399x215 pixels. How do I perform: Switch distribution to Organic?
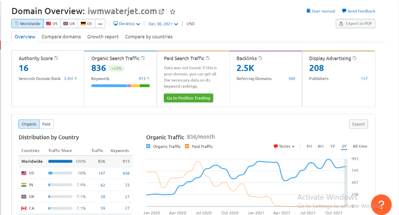coord(29,124)
